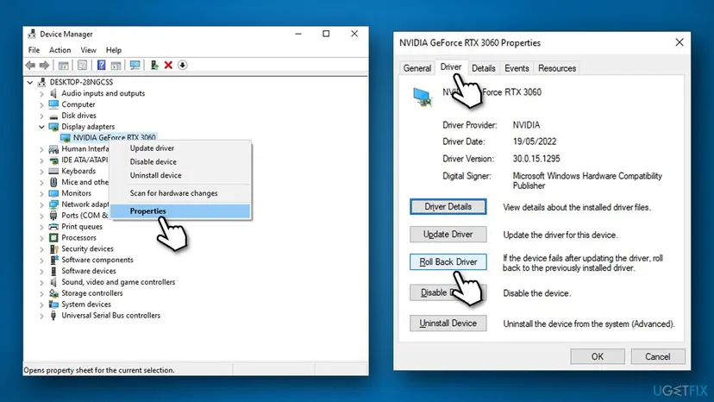Click the driver date value 19/05/2022

[x=535, y=141]
